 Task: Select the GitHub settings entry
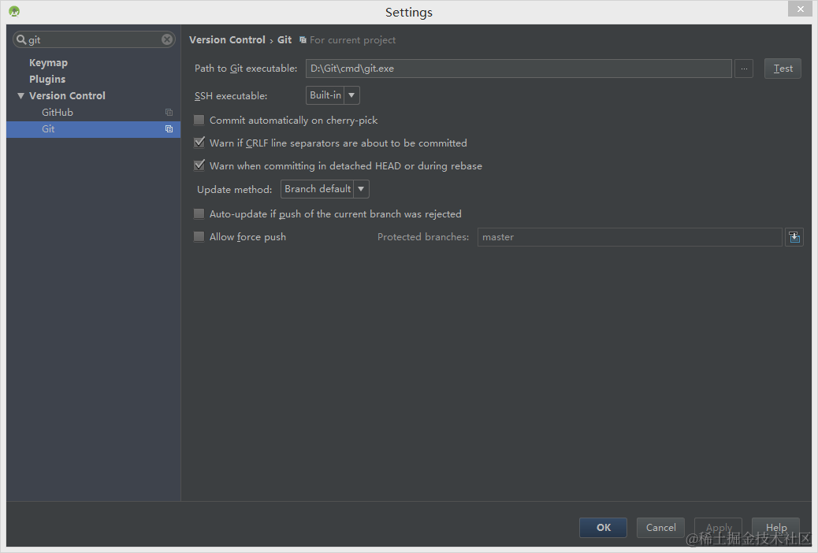click(93, 112)
